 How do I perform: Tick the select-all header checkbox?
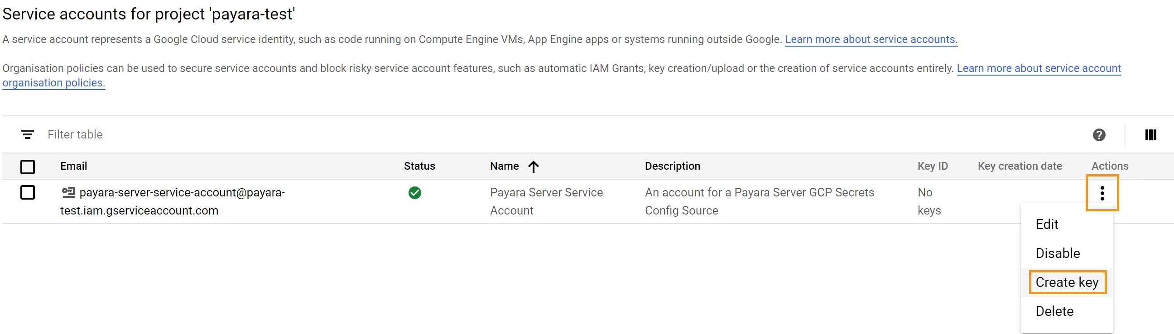coord(28,167)
